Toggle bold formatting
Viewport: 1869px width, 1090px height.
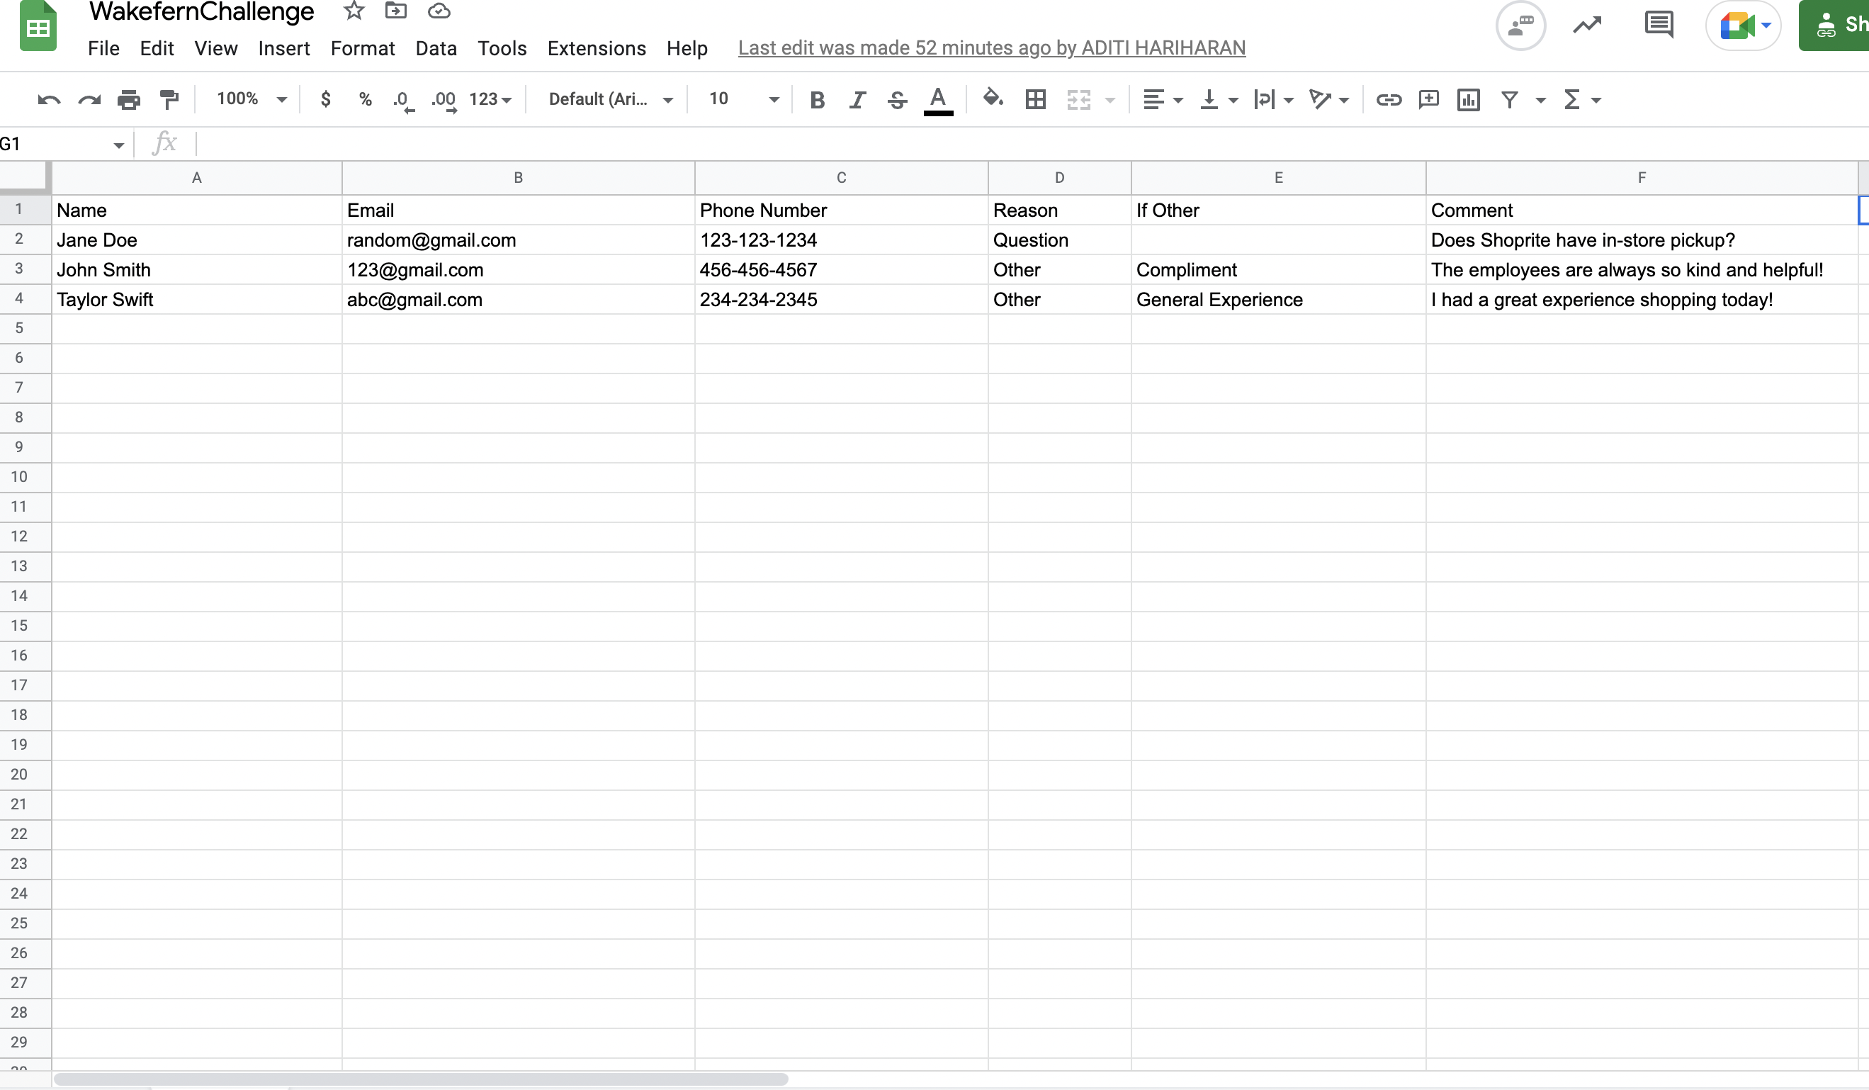(817, 99)
